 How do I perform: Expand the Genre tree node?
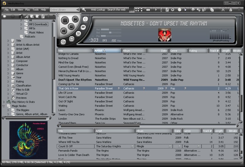click(x=8, y=74)
